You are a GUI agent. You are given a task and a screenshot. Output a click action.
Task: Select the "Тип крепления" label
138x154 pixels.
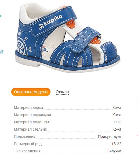28,151
